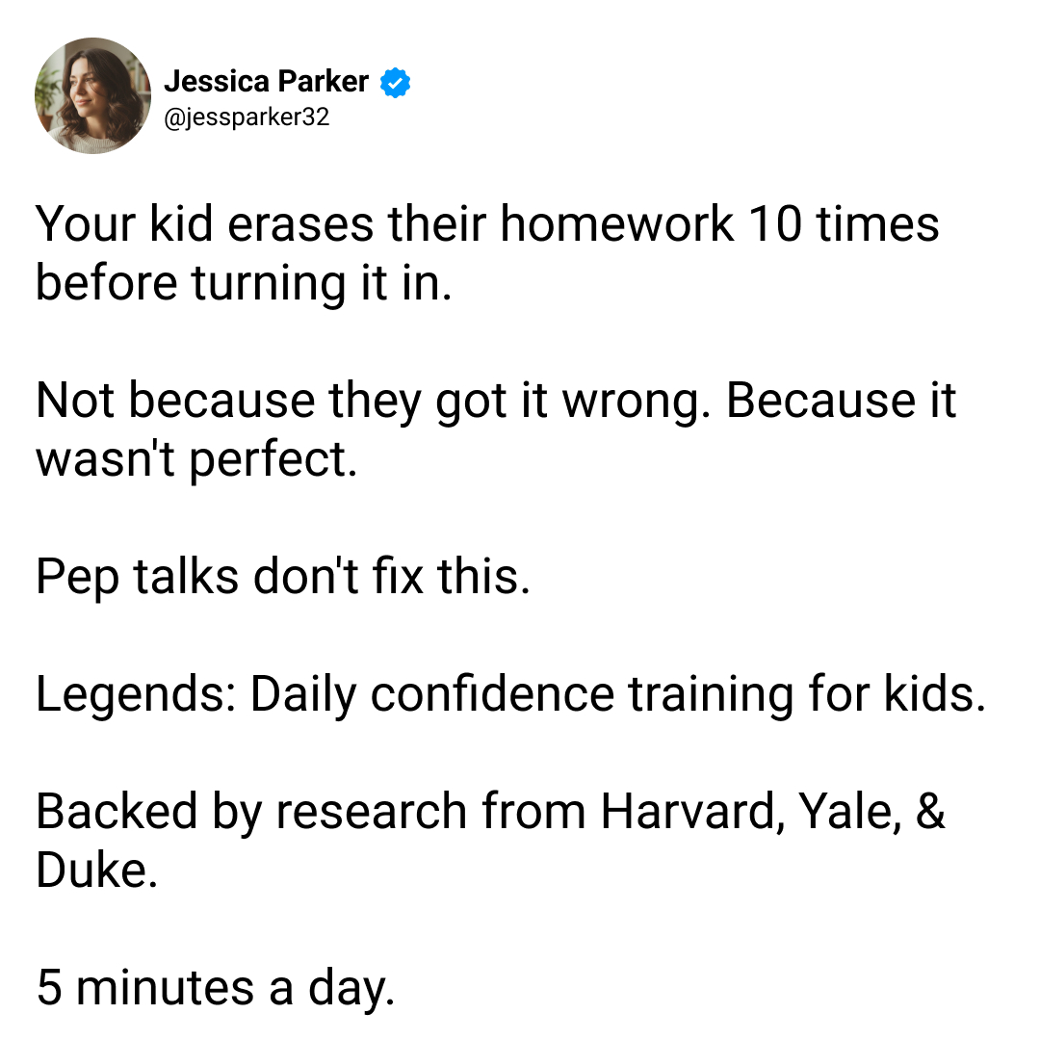
Task: Click "Your kid erases their" text
Action: 261,223
